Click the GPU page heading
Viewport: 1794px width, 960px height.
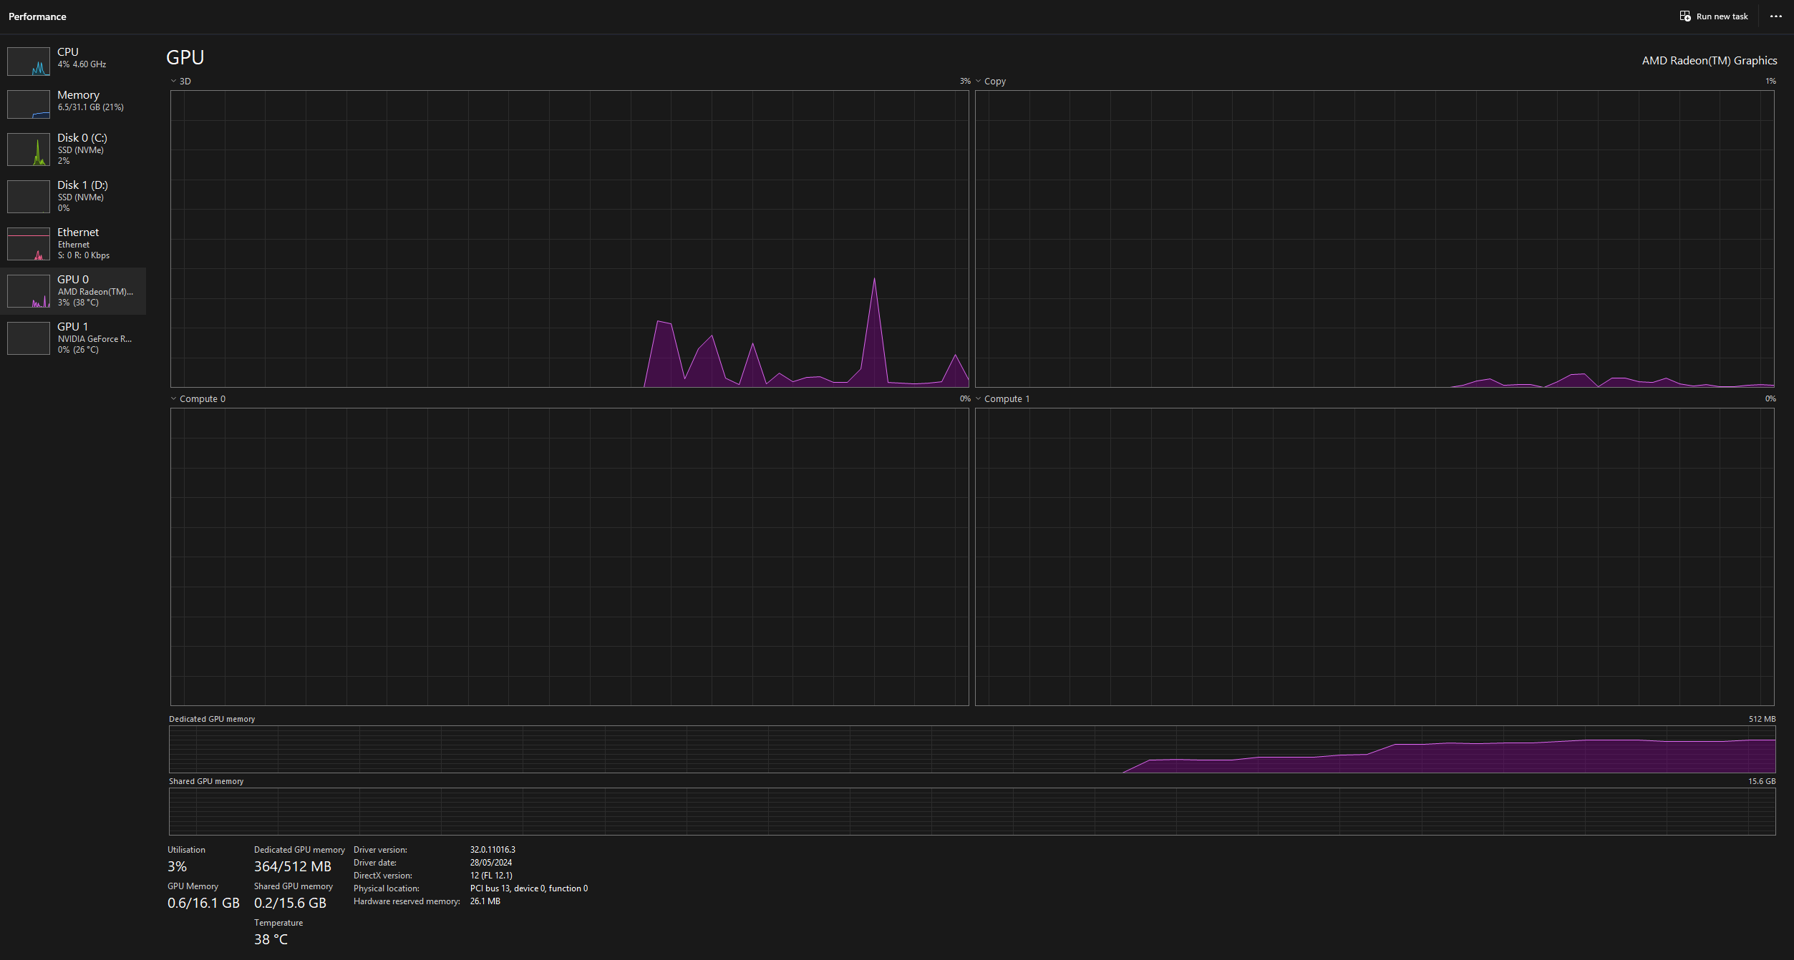point(185,57)
